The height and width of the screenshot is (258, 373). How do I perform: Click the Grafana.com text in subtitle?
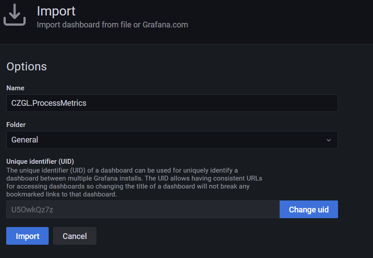(x=165, y=25)
